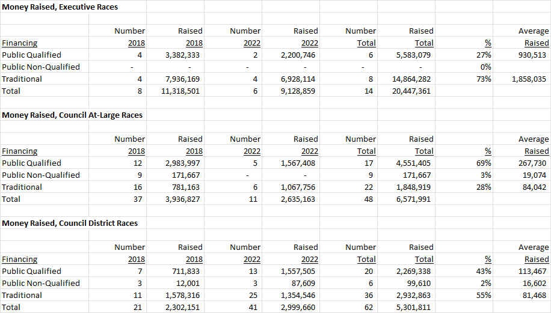This screenshot has height=313, width=551.
Task: Click District total candidates cell 62
Action: pyautogui.click(x=369, y=308)
